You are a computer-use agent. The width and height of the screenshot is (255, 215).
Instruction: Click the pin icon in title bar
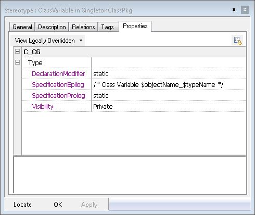[x=234, y=10]
